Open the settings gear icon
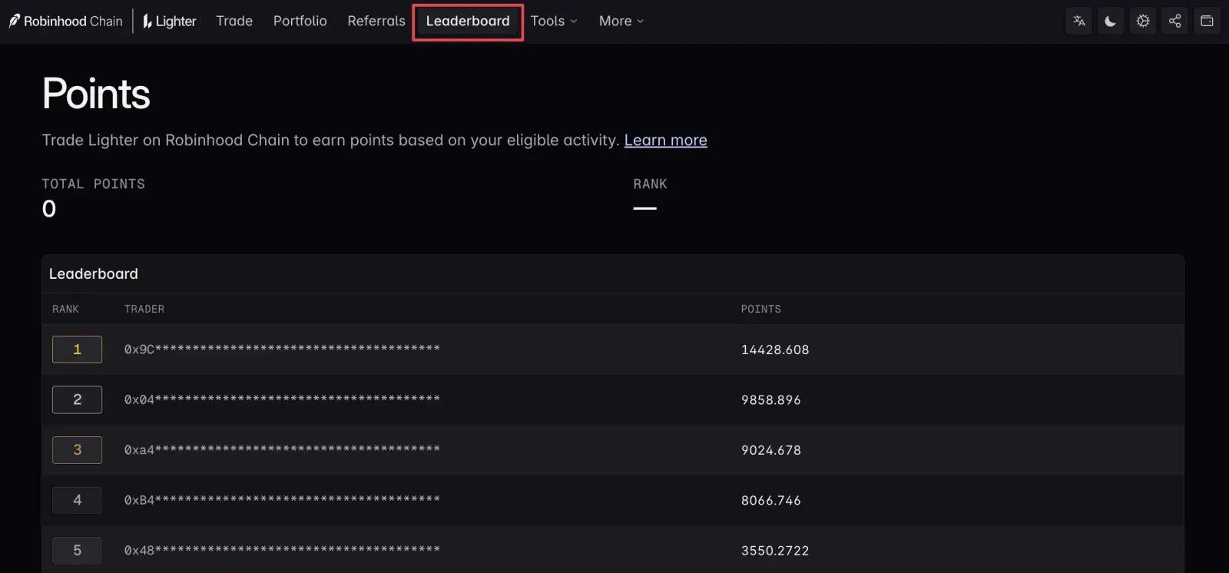 click(x=1143, y=21)
